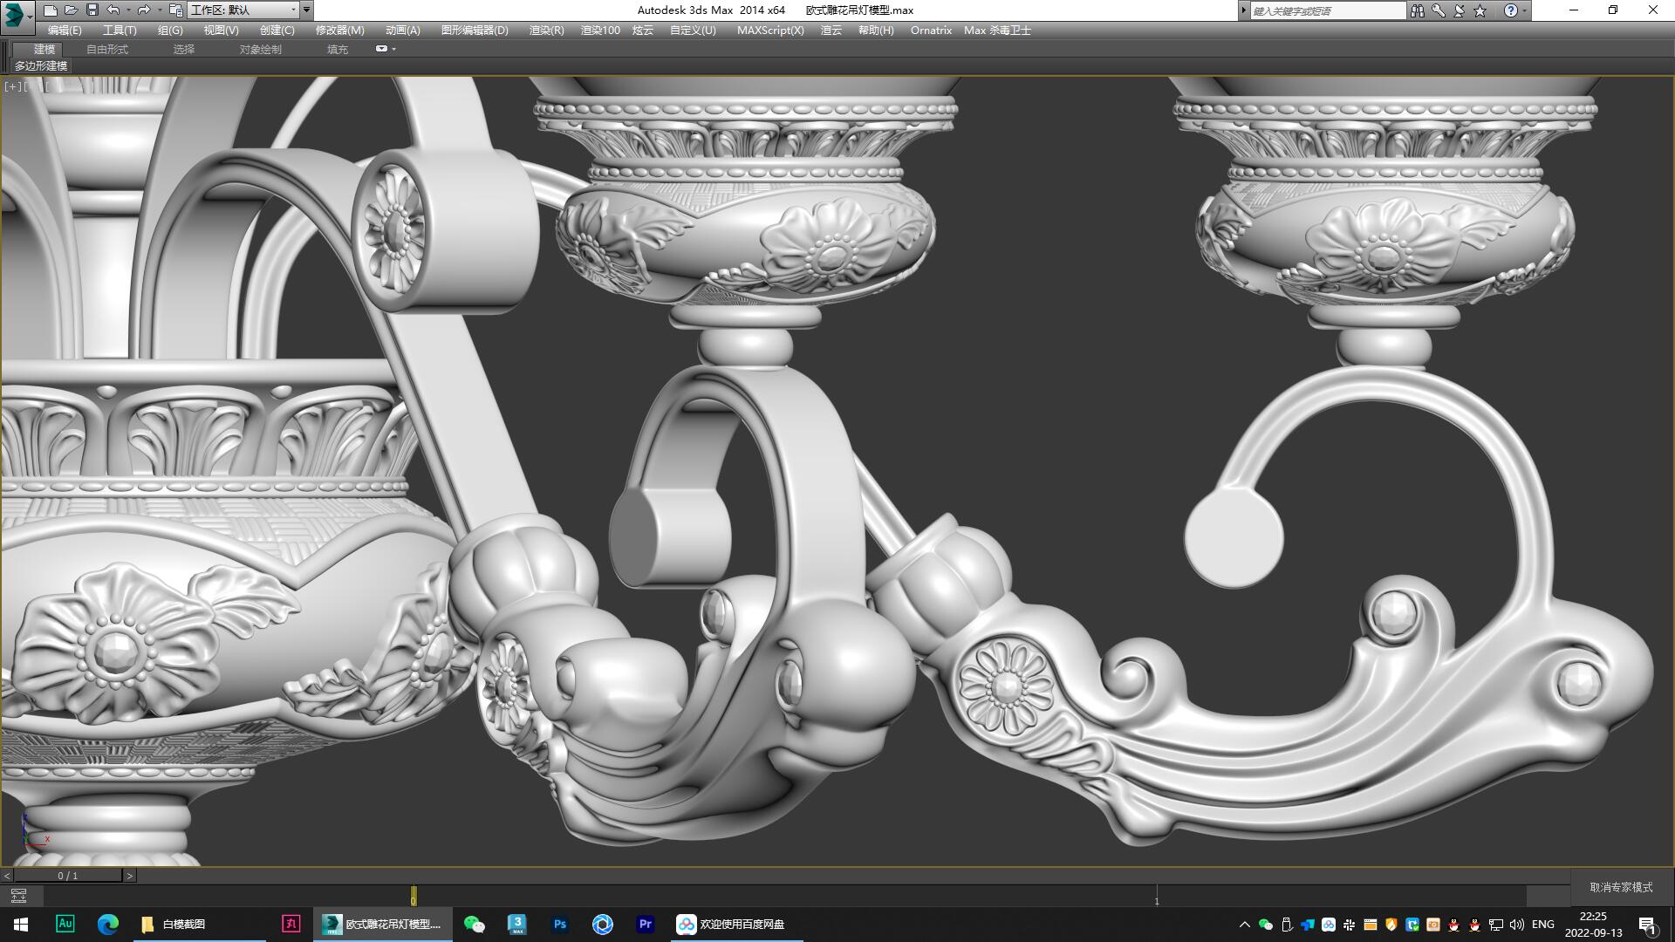Image resolution: width=1675 pixels, height=942 pixels.
Task: Open Premiere Pro from the taskbar
Action: pyautogui.click(x=645, y=924)
